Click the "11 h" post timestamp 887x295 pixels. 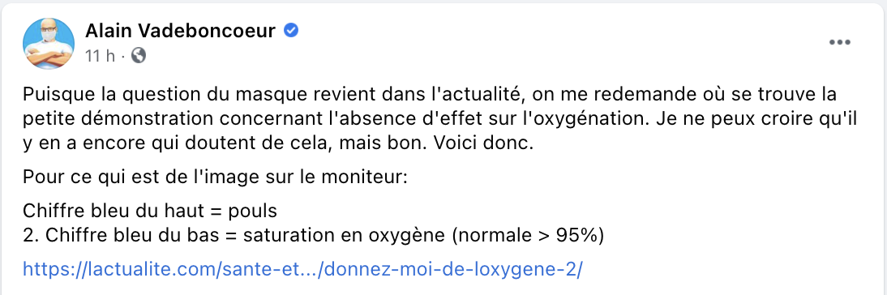(100, 55)
